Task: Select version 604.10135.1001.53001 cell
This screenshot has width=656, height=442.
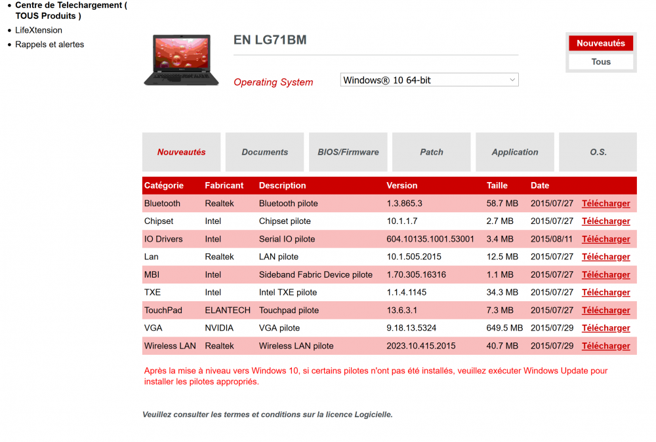Action: [430, 239]
